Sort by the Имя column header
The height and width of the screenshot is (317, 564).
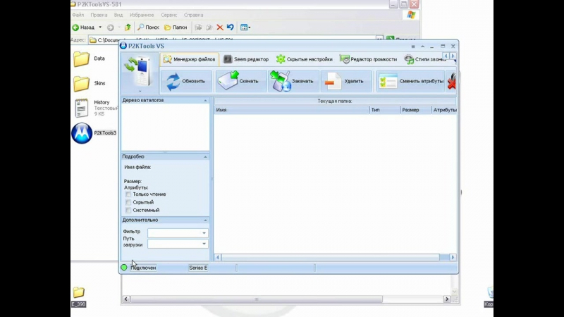(x=292, y=110)
